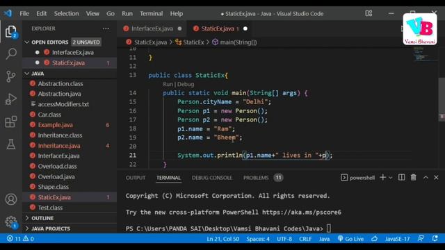Click the feedback icon in status bar
The width and height of the screenshot is (445, 250).
[x=421, y=239]
